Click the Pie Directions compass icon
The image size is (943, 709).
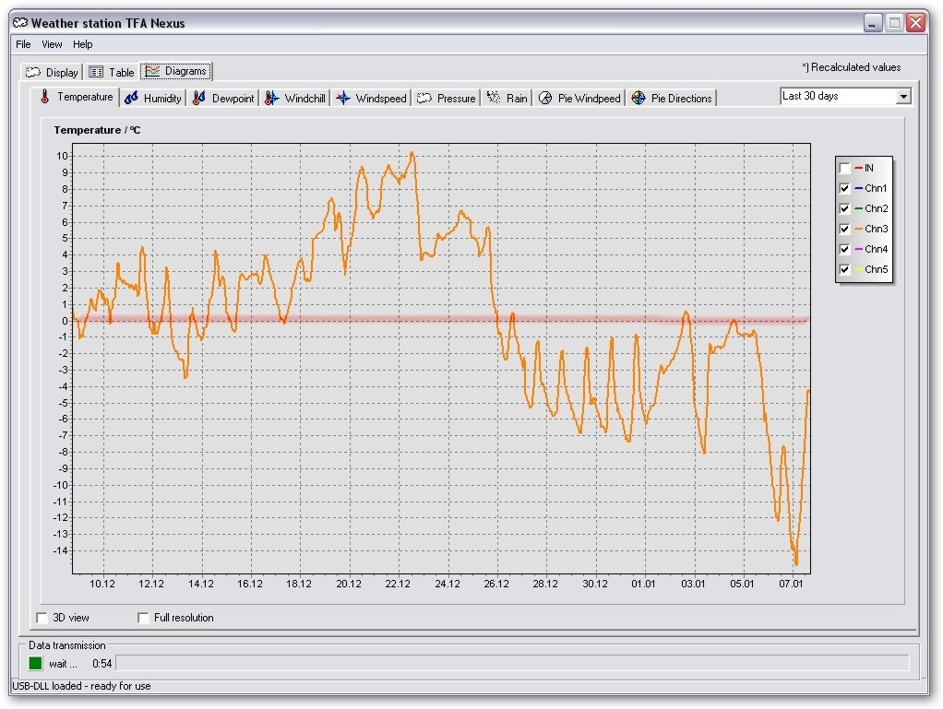pyautogui.click(x=638, y=98)
